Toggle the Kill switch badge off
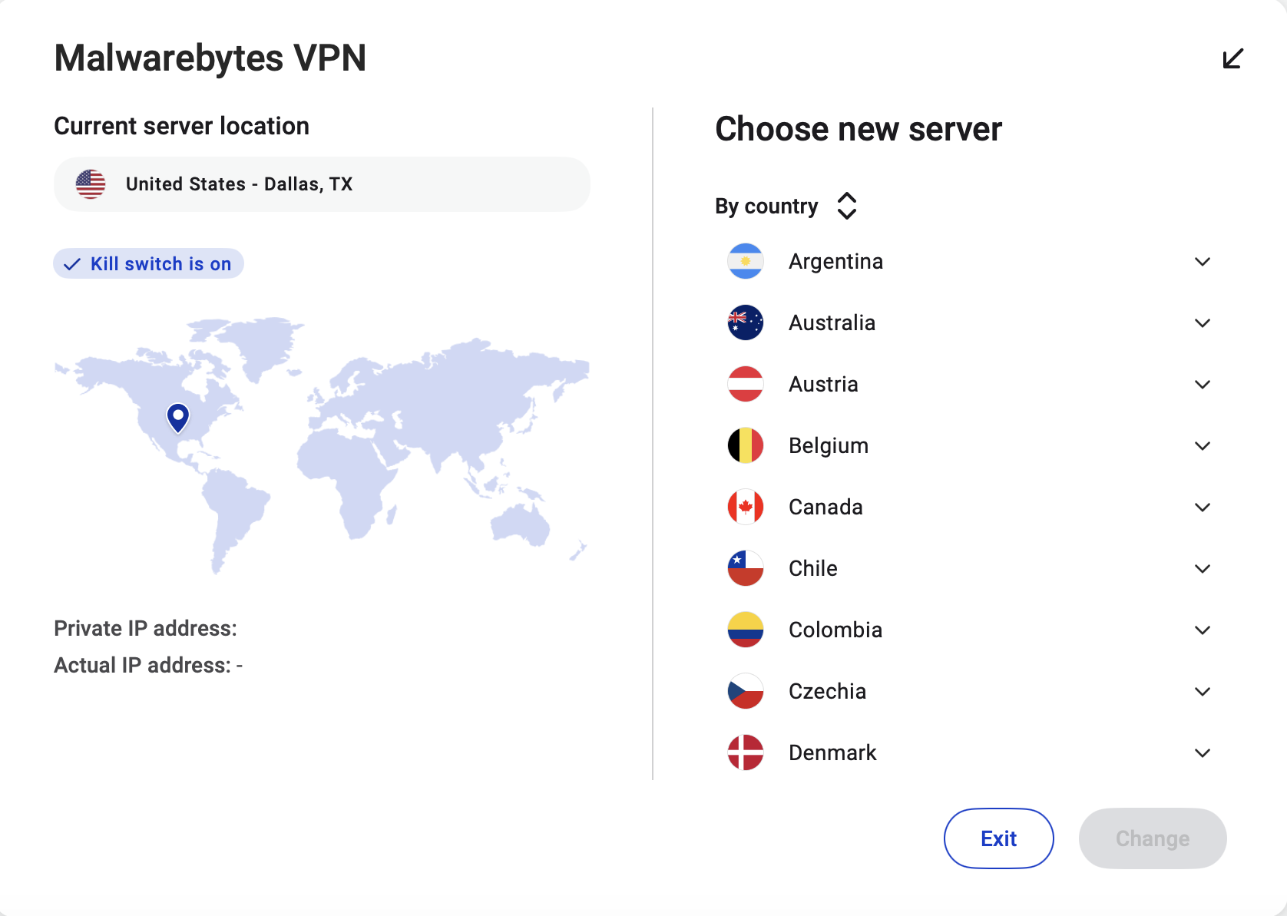The image size is (1287, 916). (148, 263)
